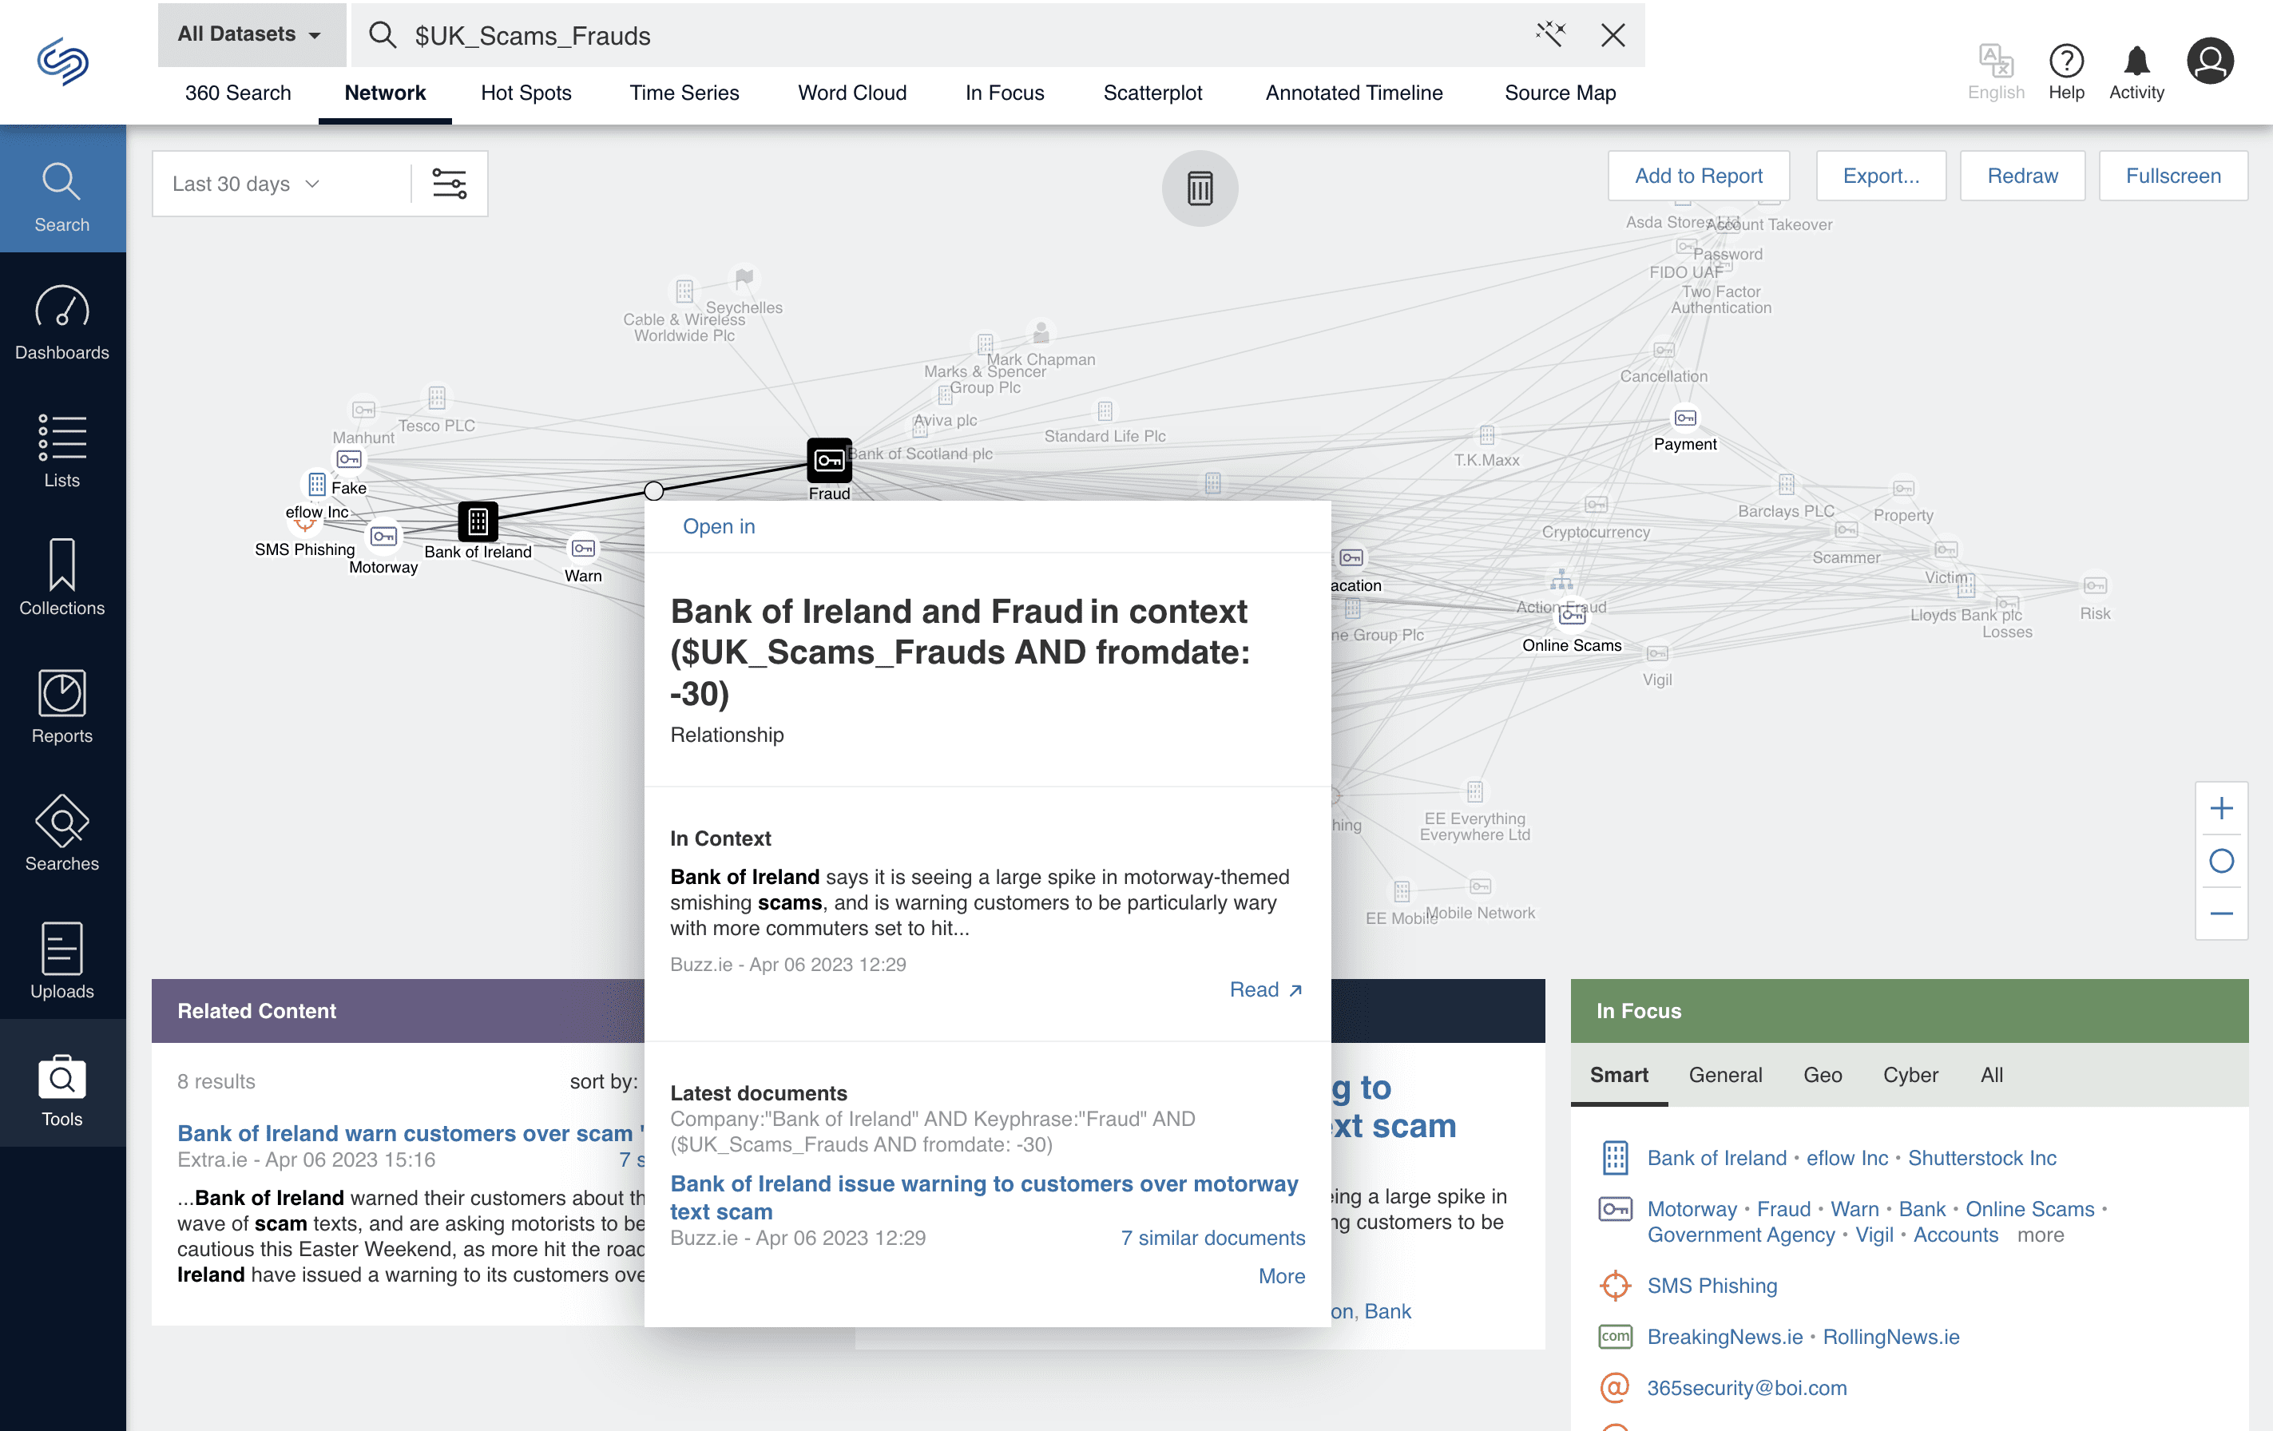Select the Payment node icon
Viewport: 2273px width, 1431px height.
click(x=1685, y=417)
